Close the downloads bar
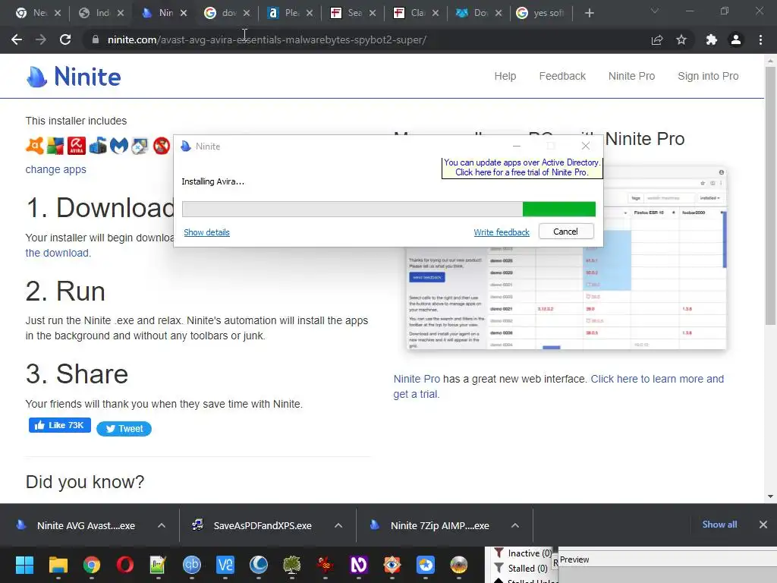Viewport: 777px width, 583px height. (x=763, y=525)
